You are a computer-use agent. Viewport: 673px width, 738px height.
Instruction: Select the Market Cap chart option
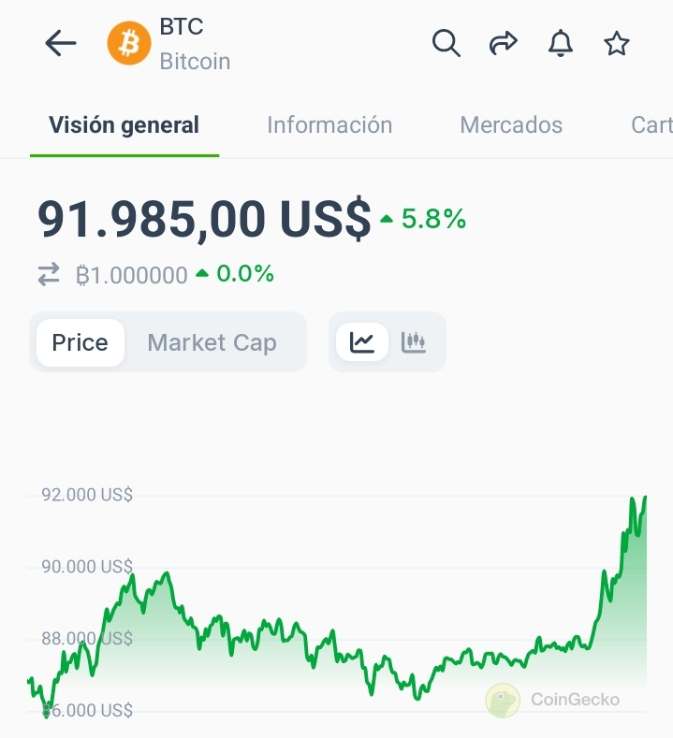click(x=212, y=342)
